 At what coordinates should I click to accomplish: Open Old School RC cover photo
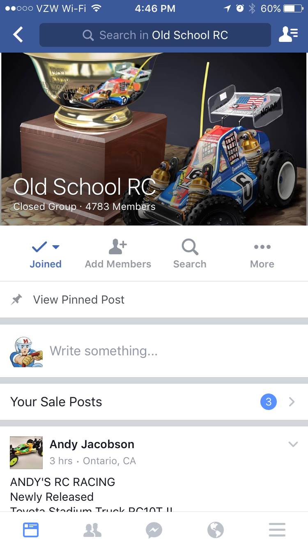(154, 139)
